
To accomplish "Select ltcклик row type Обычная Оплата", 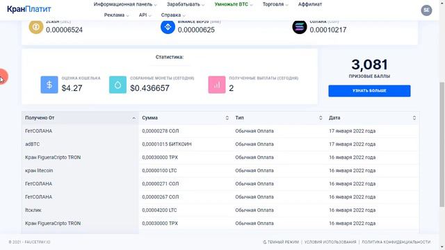I will (254, 210).
